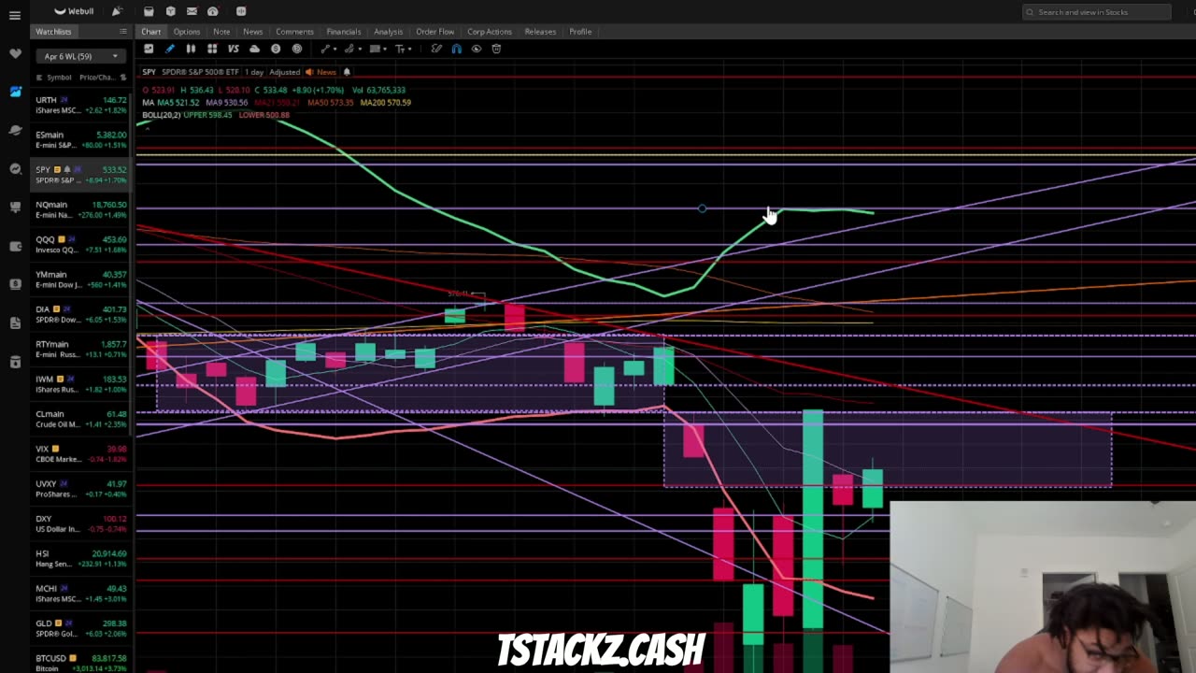Open the watchlist list view icon
This screenshot has height=673, width=1196.
click(122, 32)
